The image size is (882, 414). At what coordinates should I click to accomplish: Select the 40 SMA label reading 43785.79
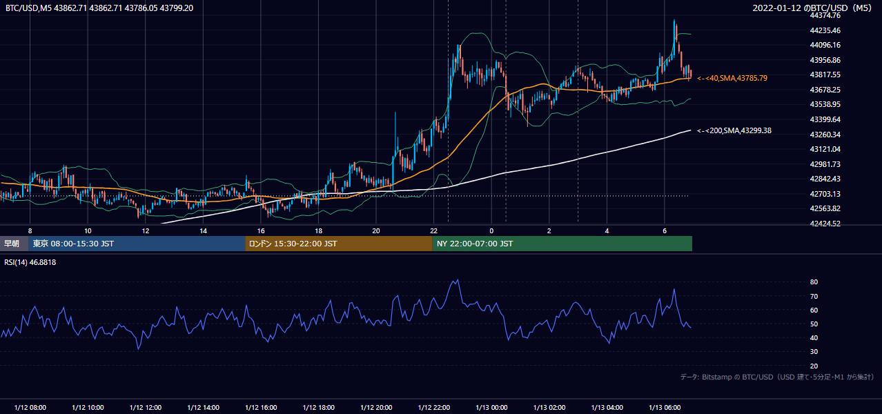click(x=732, y=78)
